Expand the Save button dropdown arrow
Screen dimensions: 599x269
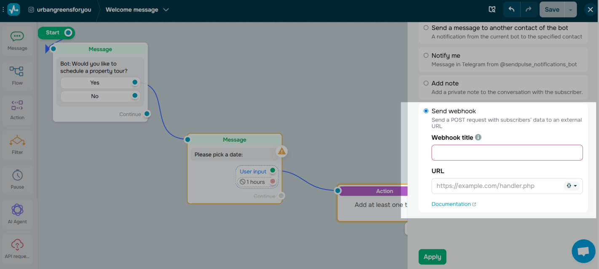click(x=571, y=9)
